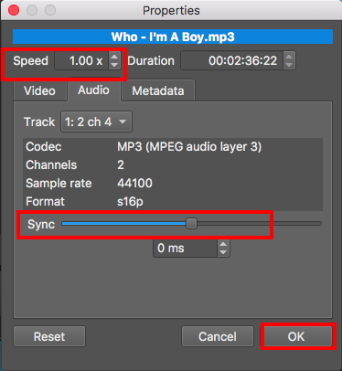Click the Sync slider handle

coord(191,224)
